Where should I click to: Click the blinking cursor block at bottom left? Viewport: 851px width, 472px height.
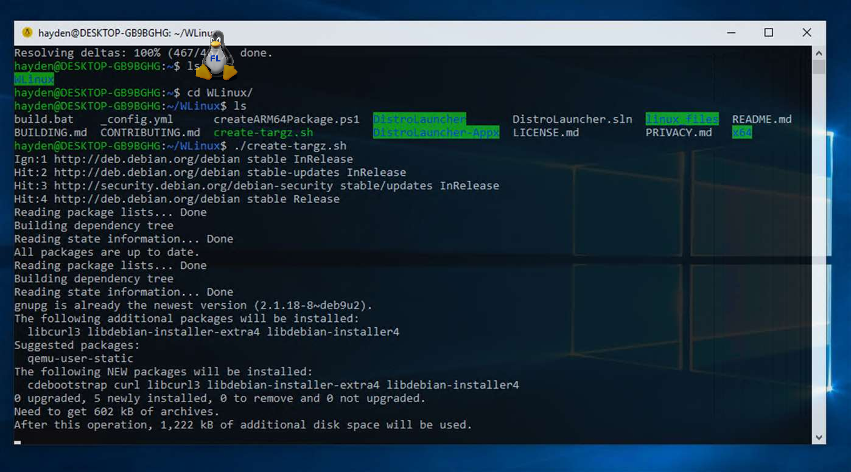(18, 443)
